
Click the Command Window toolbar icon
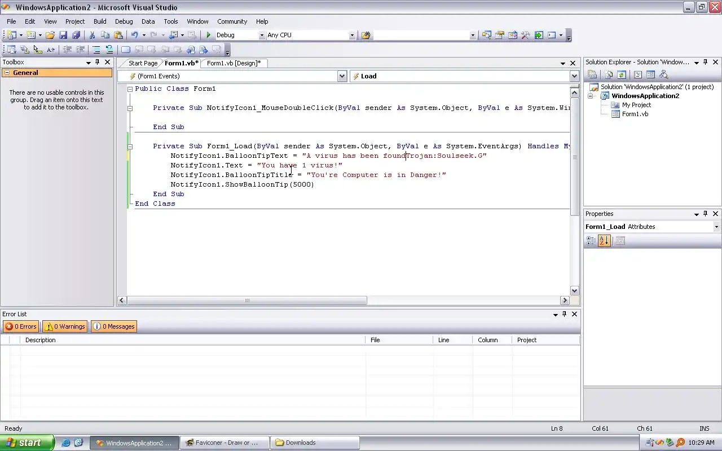tap(552, 35)
